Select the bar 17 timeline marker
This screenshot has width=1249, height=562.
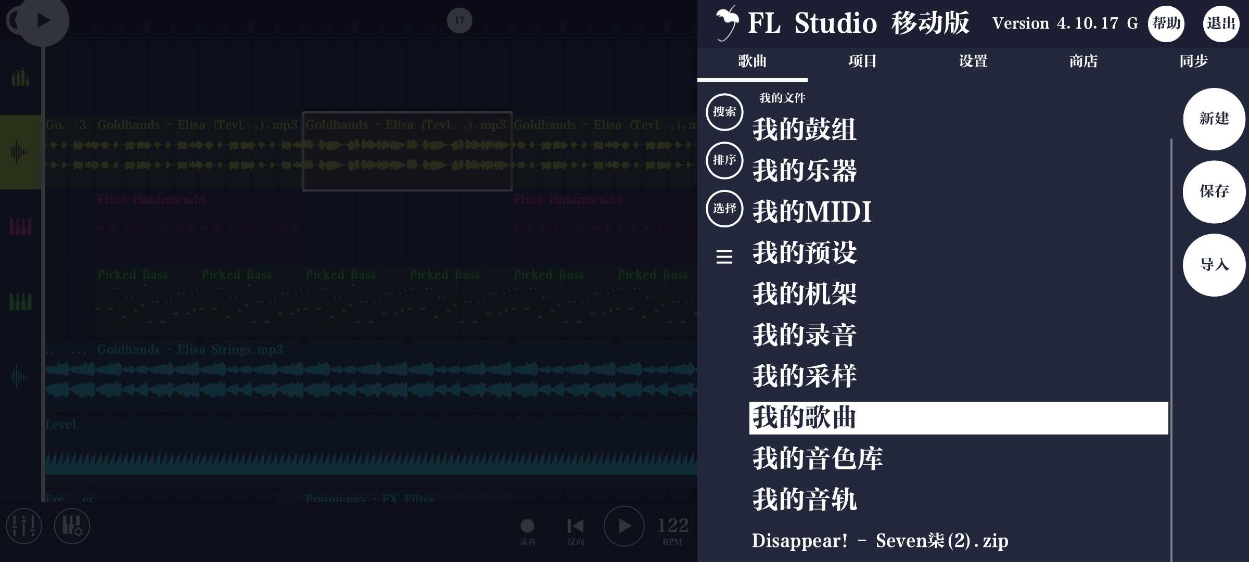[x=460, y=20]
